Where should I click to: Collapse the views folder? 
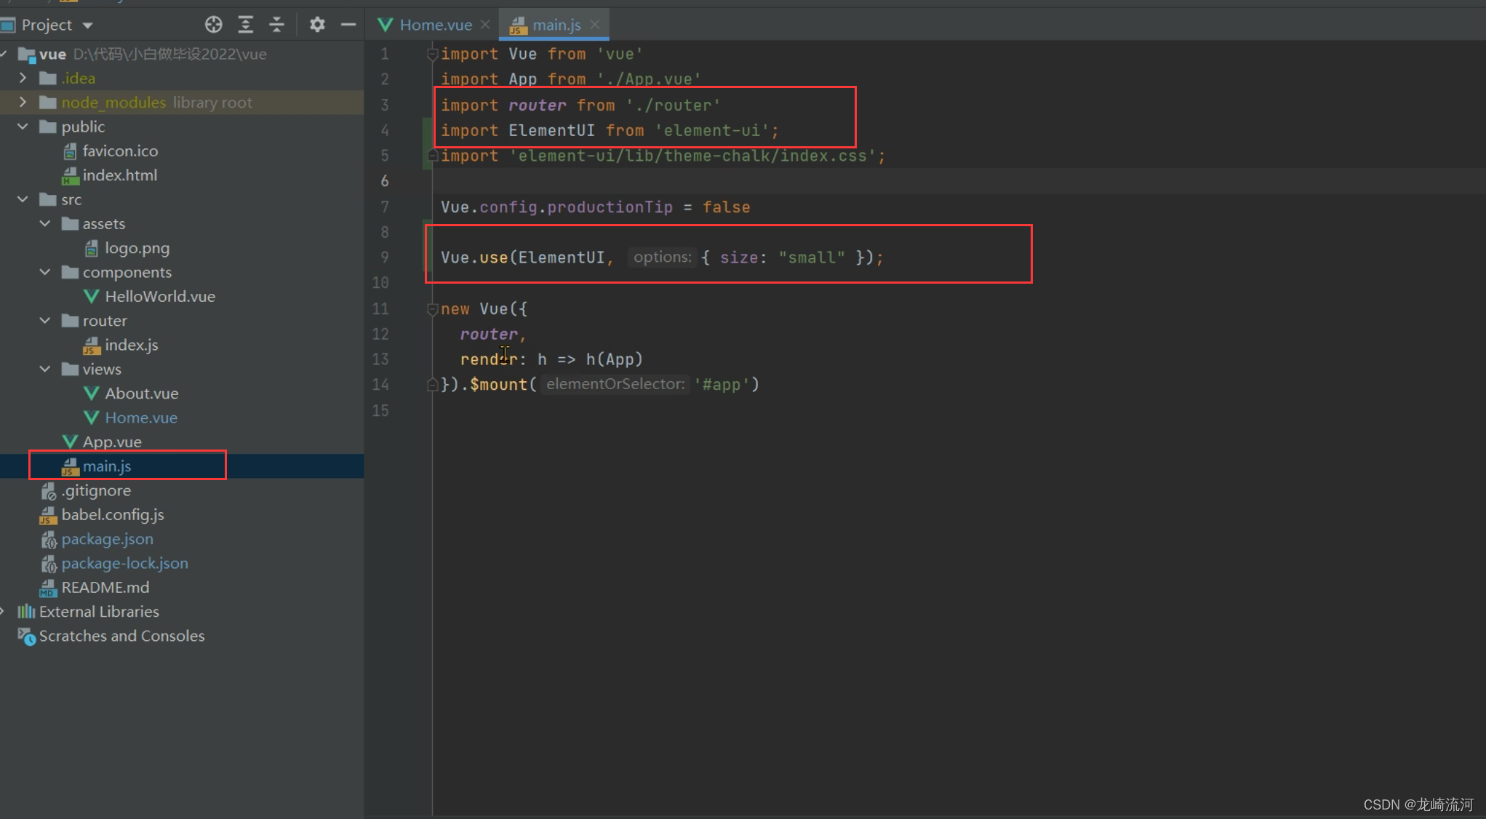pos(45,369)
